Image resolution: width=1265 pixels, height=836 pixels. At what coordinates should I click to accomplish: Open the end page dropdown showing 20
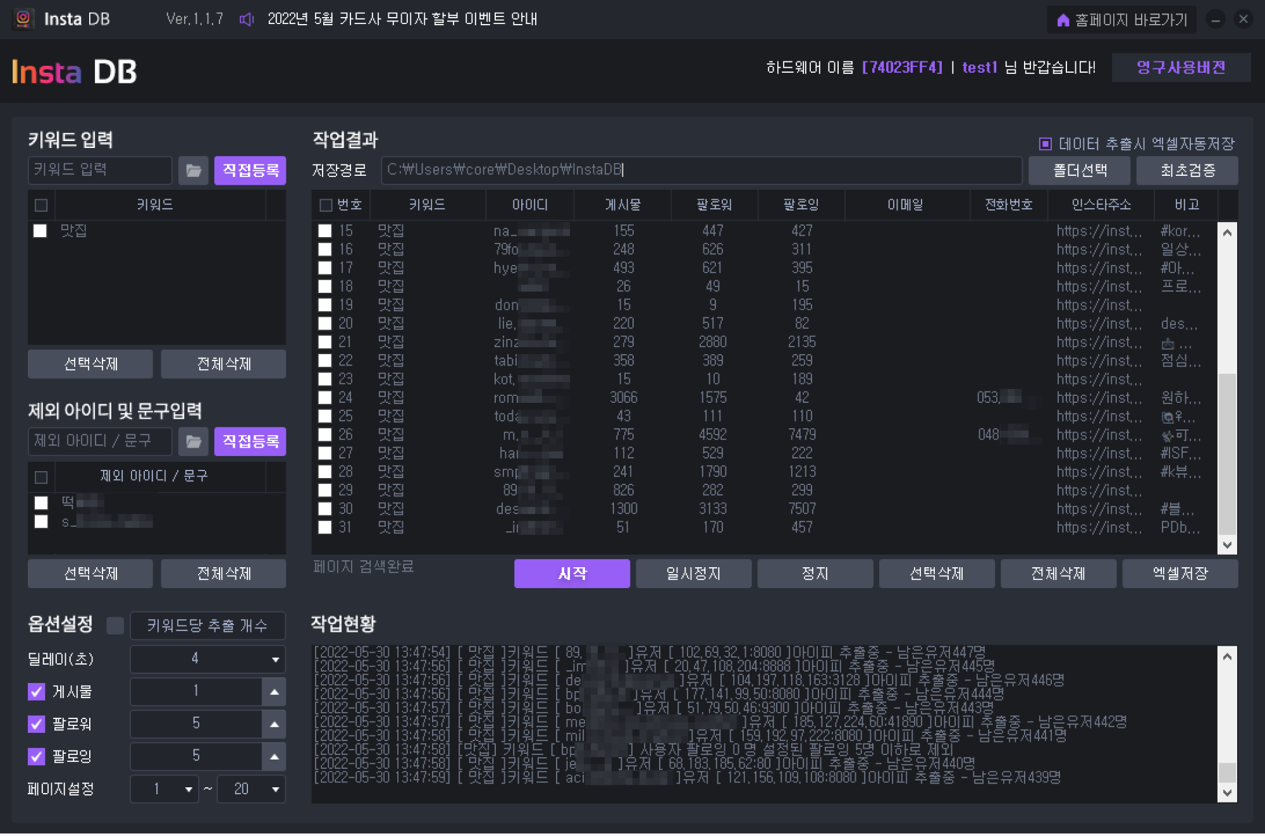click(x=251, y=790)
